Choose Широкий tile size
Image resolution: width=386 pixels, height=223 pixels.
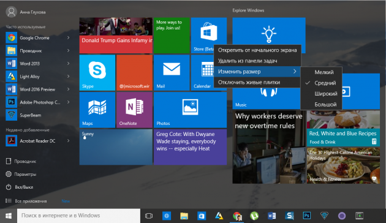322,94
